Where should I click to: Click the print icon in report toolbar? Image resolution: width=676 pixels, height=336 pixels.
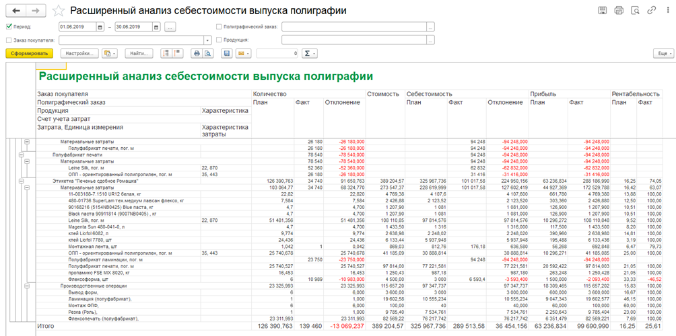coord(197,53)
